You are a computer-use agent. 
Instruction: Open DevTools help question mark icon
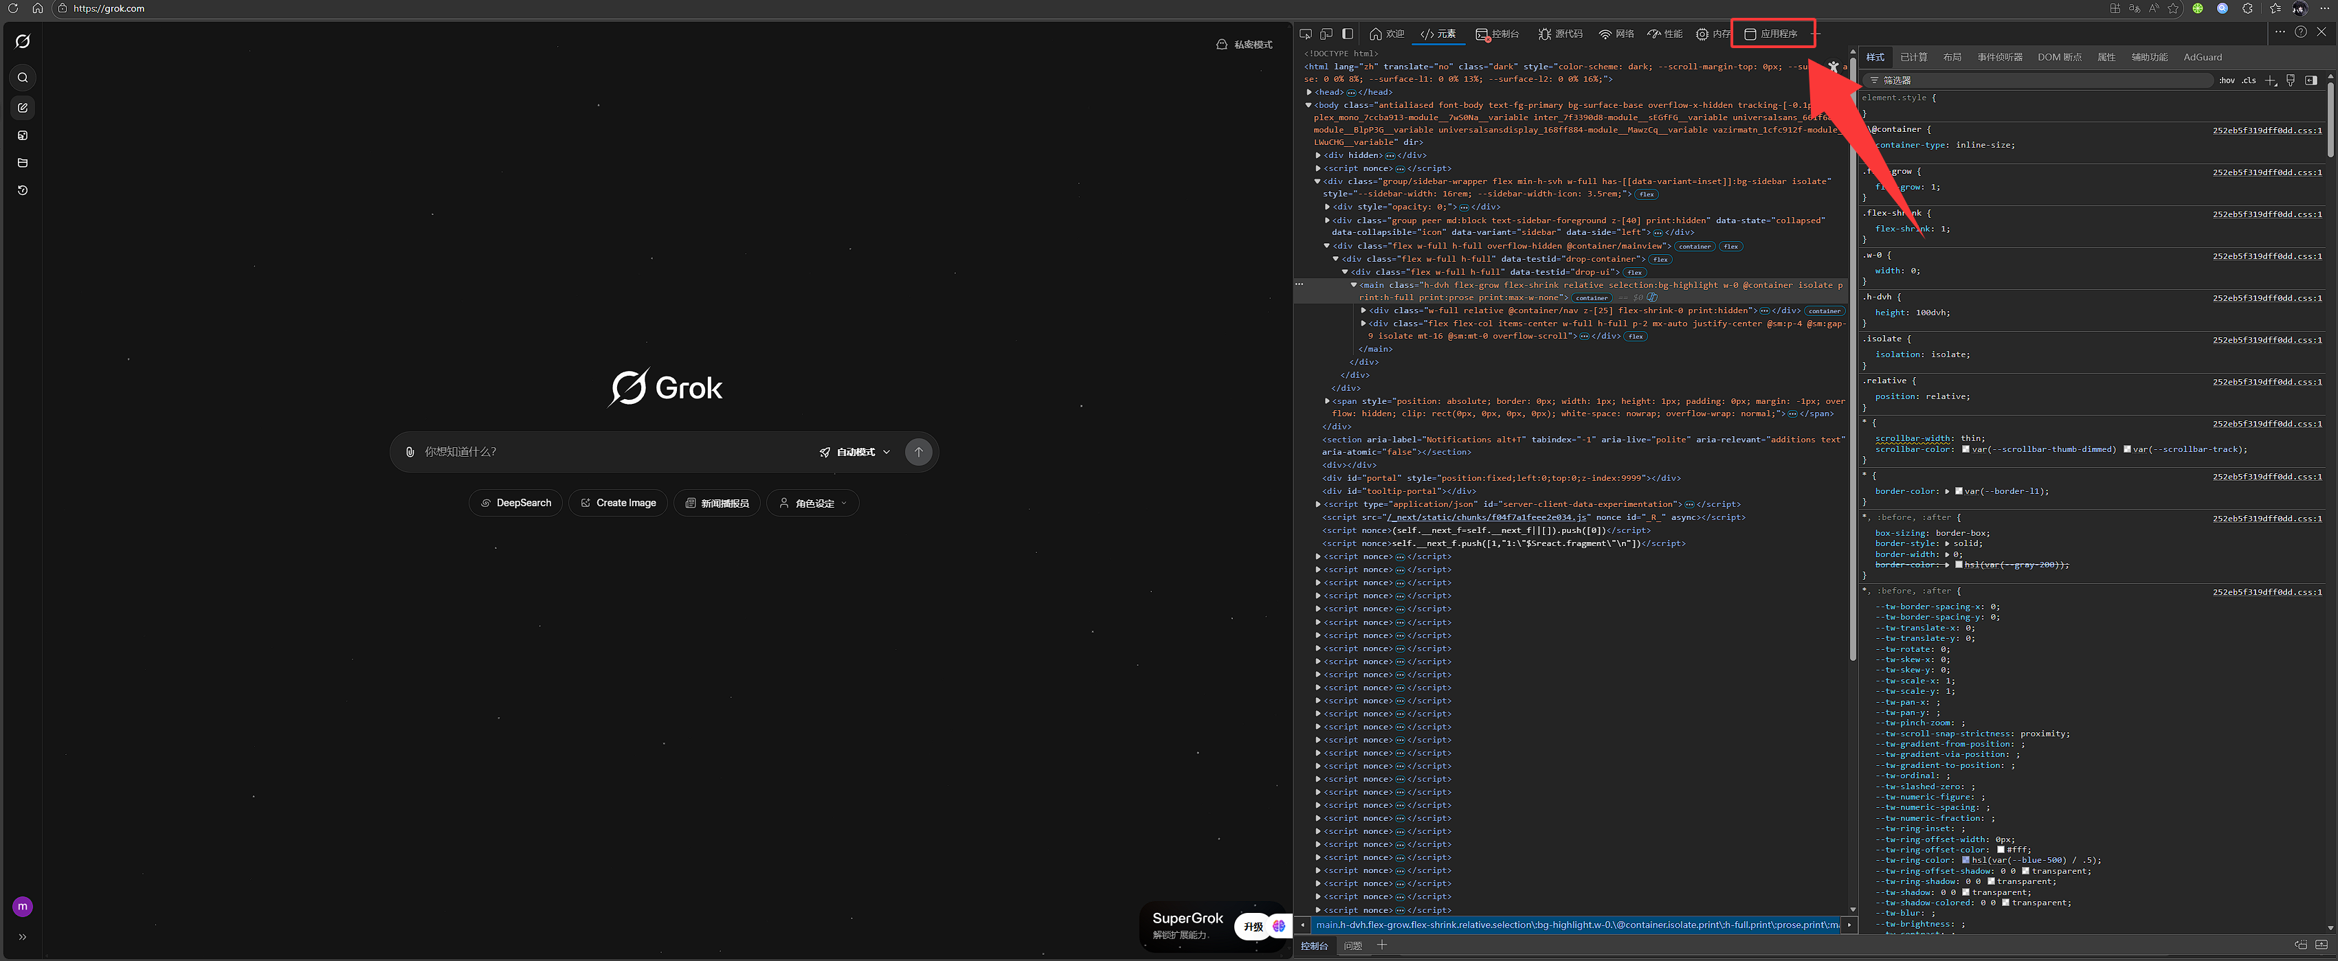2300,32
